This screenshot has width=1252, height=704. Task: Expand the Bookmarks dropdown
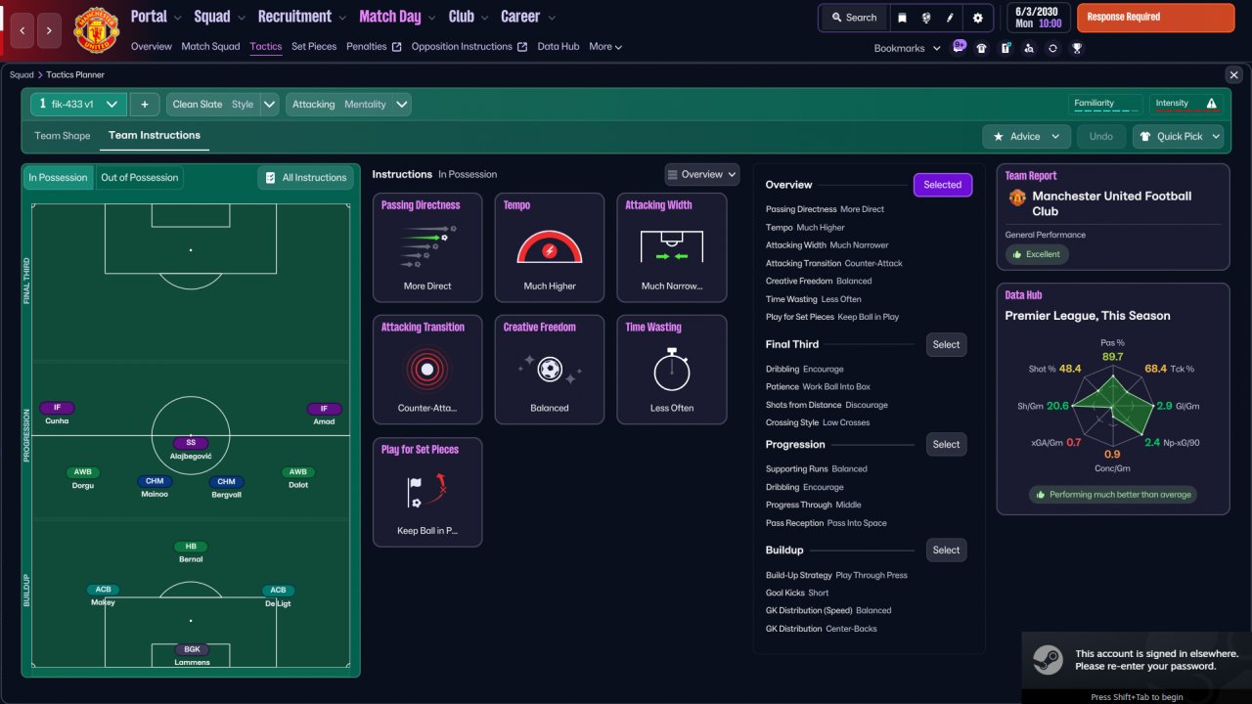(x=908, y=48)
